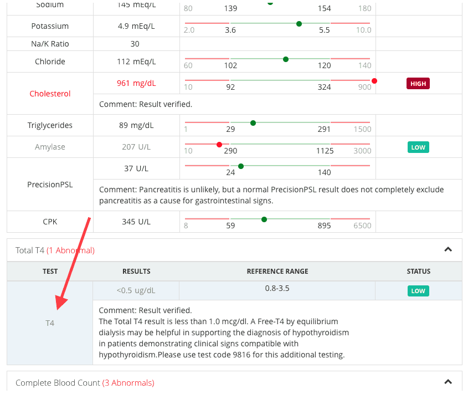Click the green CPK range marker dot
The image size is (468, 394).
[x=264, y=219]
